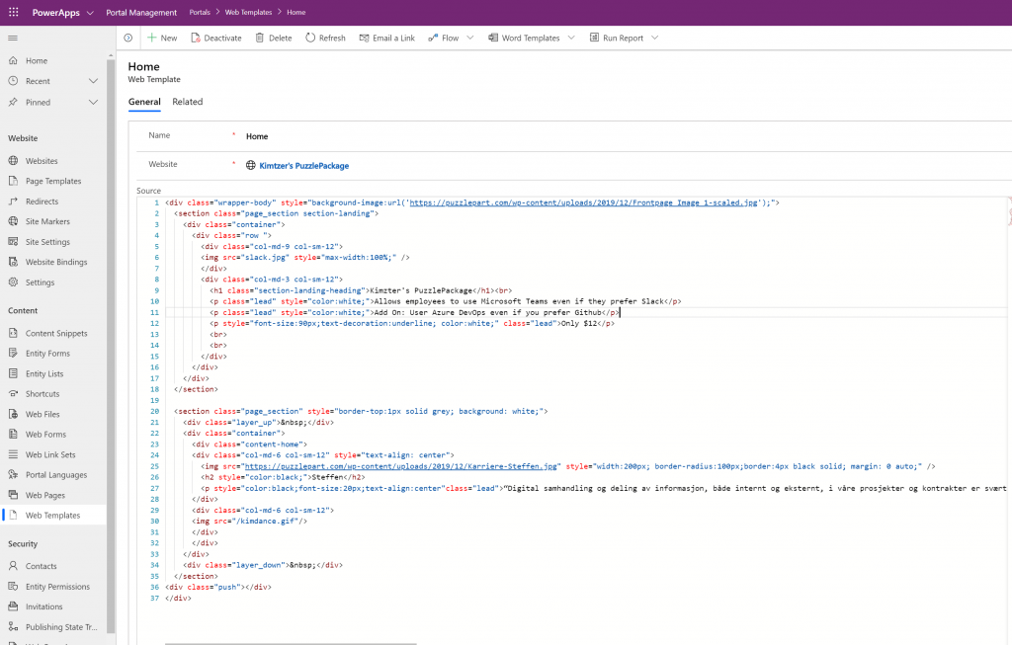
Task: Click the Entity Permissions icon
Action: 13,587
